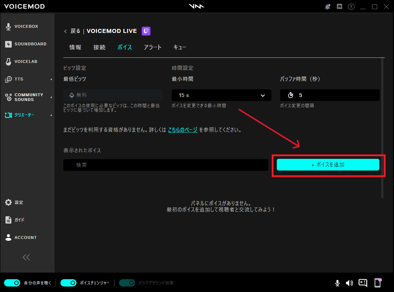Open the TTS icon in sidebar
This screenshot has width=394, height=292.
click(x=8, y=79)
